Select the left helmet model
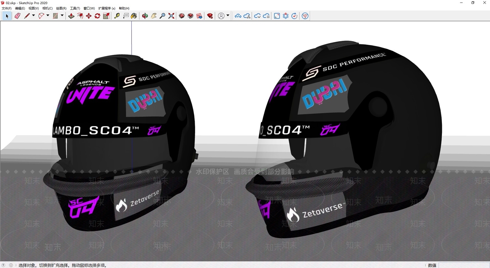490x268 pixels. pos(120,144)
